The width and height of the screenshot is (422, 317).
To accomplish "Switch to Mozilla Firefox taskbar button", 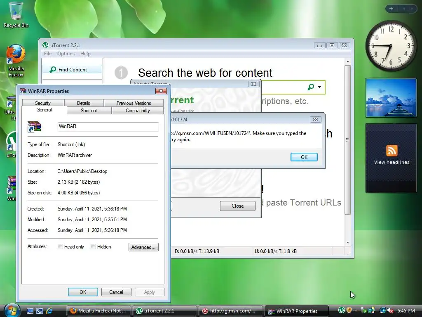I will pos(98,311).
